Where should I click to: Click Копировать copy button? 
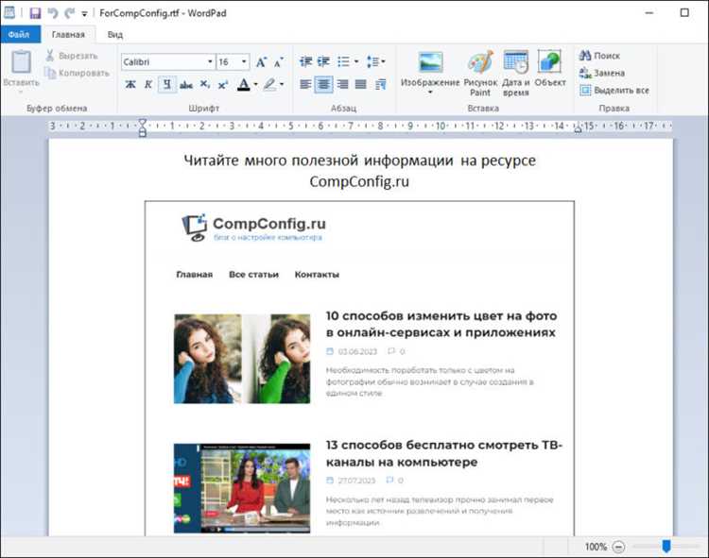pyautogui.click(x=78, y=73)
